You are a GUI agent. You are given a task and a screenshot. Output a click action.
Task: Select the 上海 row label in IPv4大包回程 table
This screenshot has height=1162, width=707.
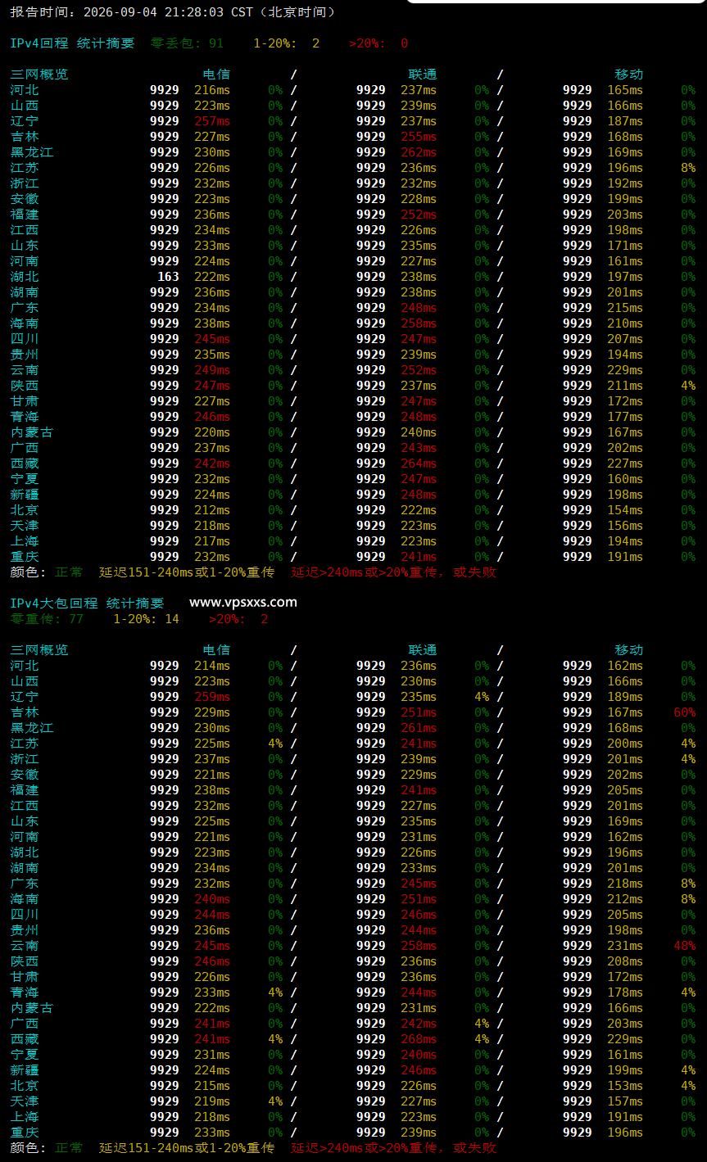25,1117
